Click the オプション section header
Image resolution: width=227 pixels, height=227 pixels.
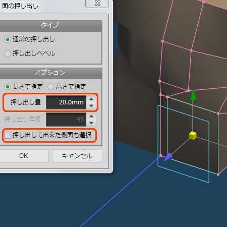point(50,73)
